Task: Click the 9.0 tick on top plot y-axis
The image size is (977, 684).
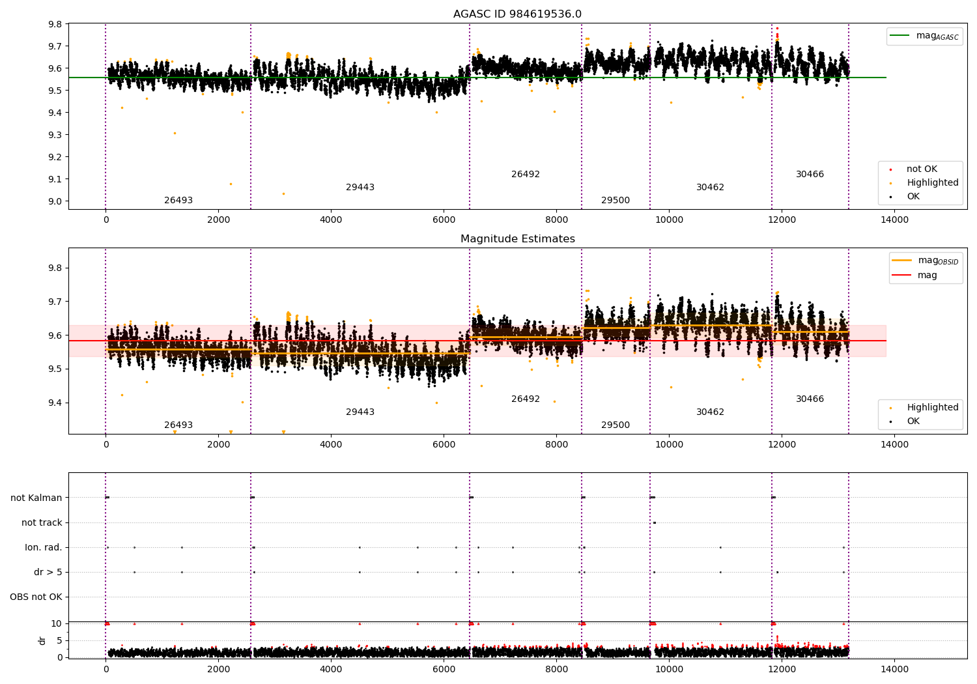Action: point(55,201)
